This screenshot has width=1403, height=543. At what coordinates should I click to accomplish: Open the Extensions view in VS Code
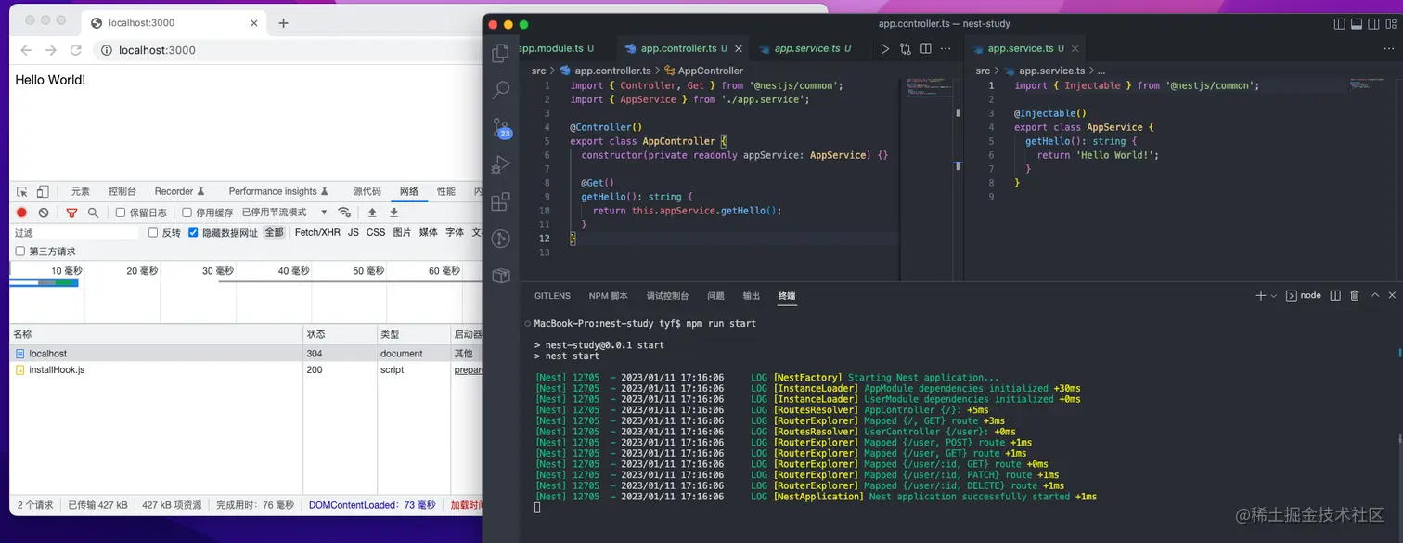(501, 201)
